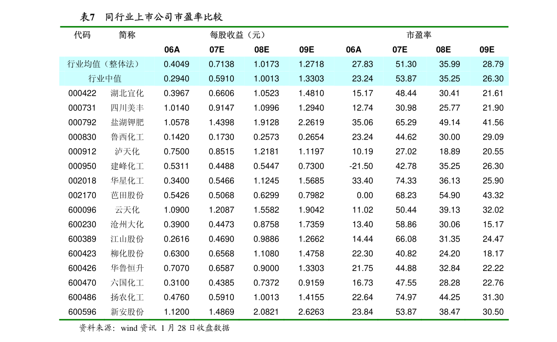Pick the cell with 1.3303
This screenshot has height=342, width=557.
coord(311,78)
